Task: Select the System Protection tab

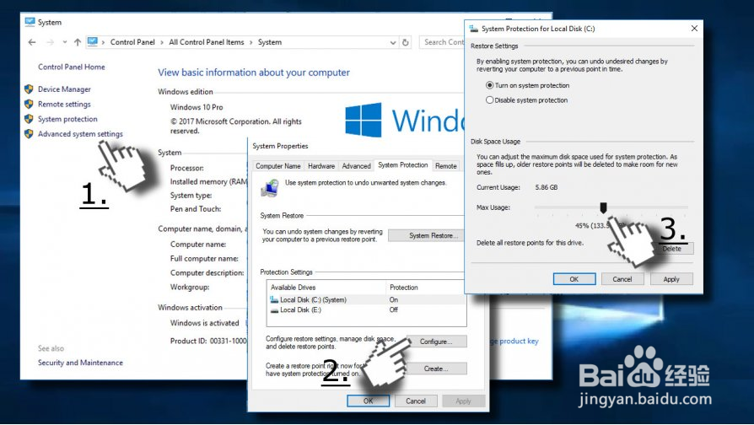Action: point(403,165)
